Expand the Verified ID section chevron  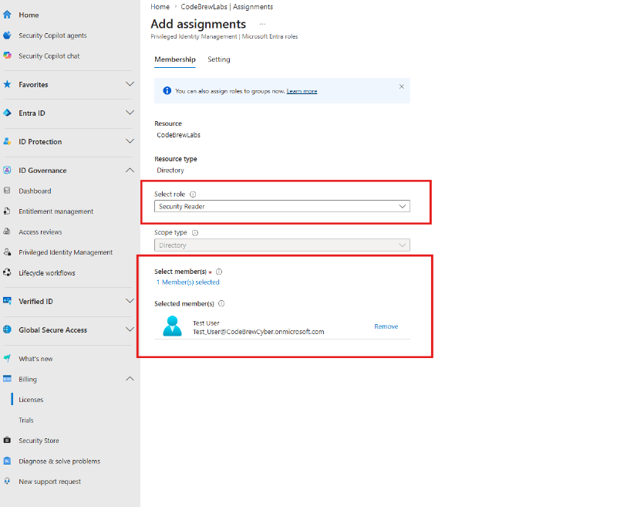(x=130, y=301)
